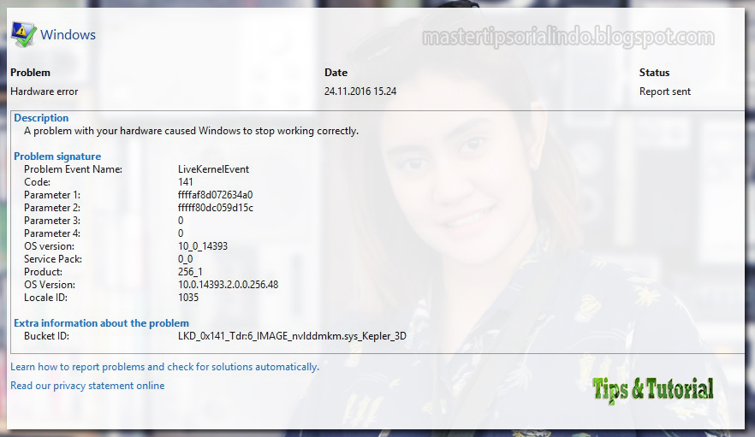Select OS version value '10_0_14393'
The image size is (755, 437).
203,246
